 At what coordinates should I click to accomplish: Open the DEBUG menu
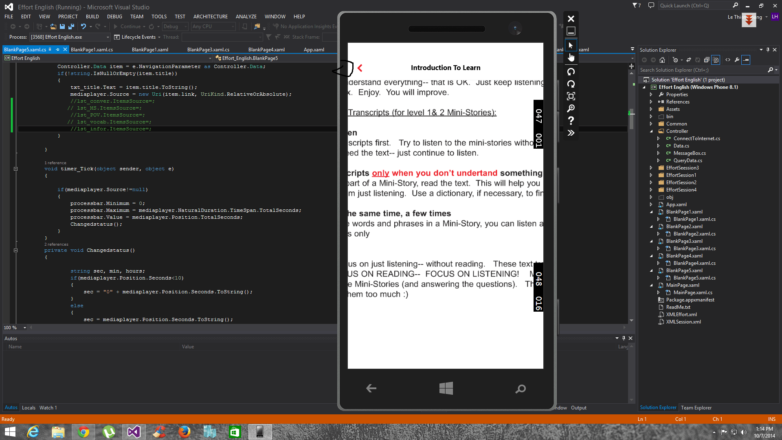click(114, 17)
